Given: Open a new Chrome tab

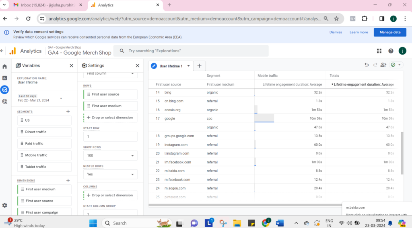Looking at the screenshot, I should tap(169, 5).
